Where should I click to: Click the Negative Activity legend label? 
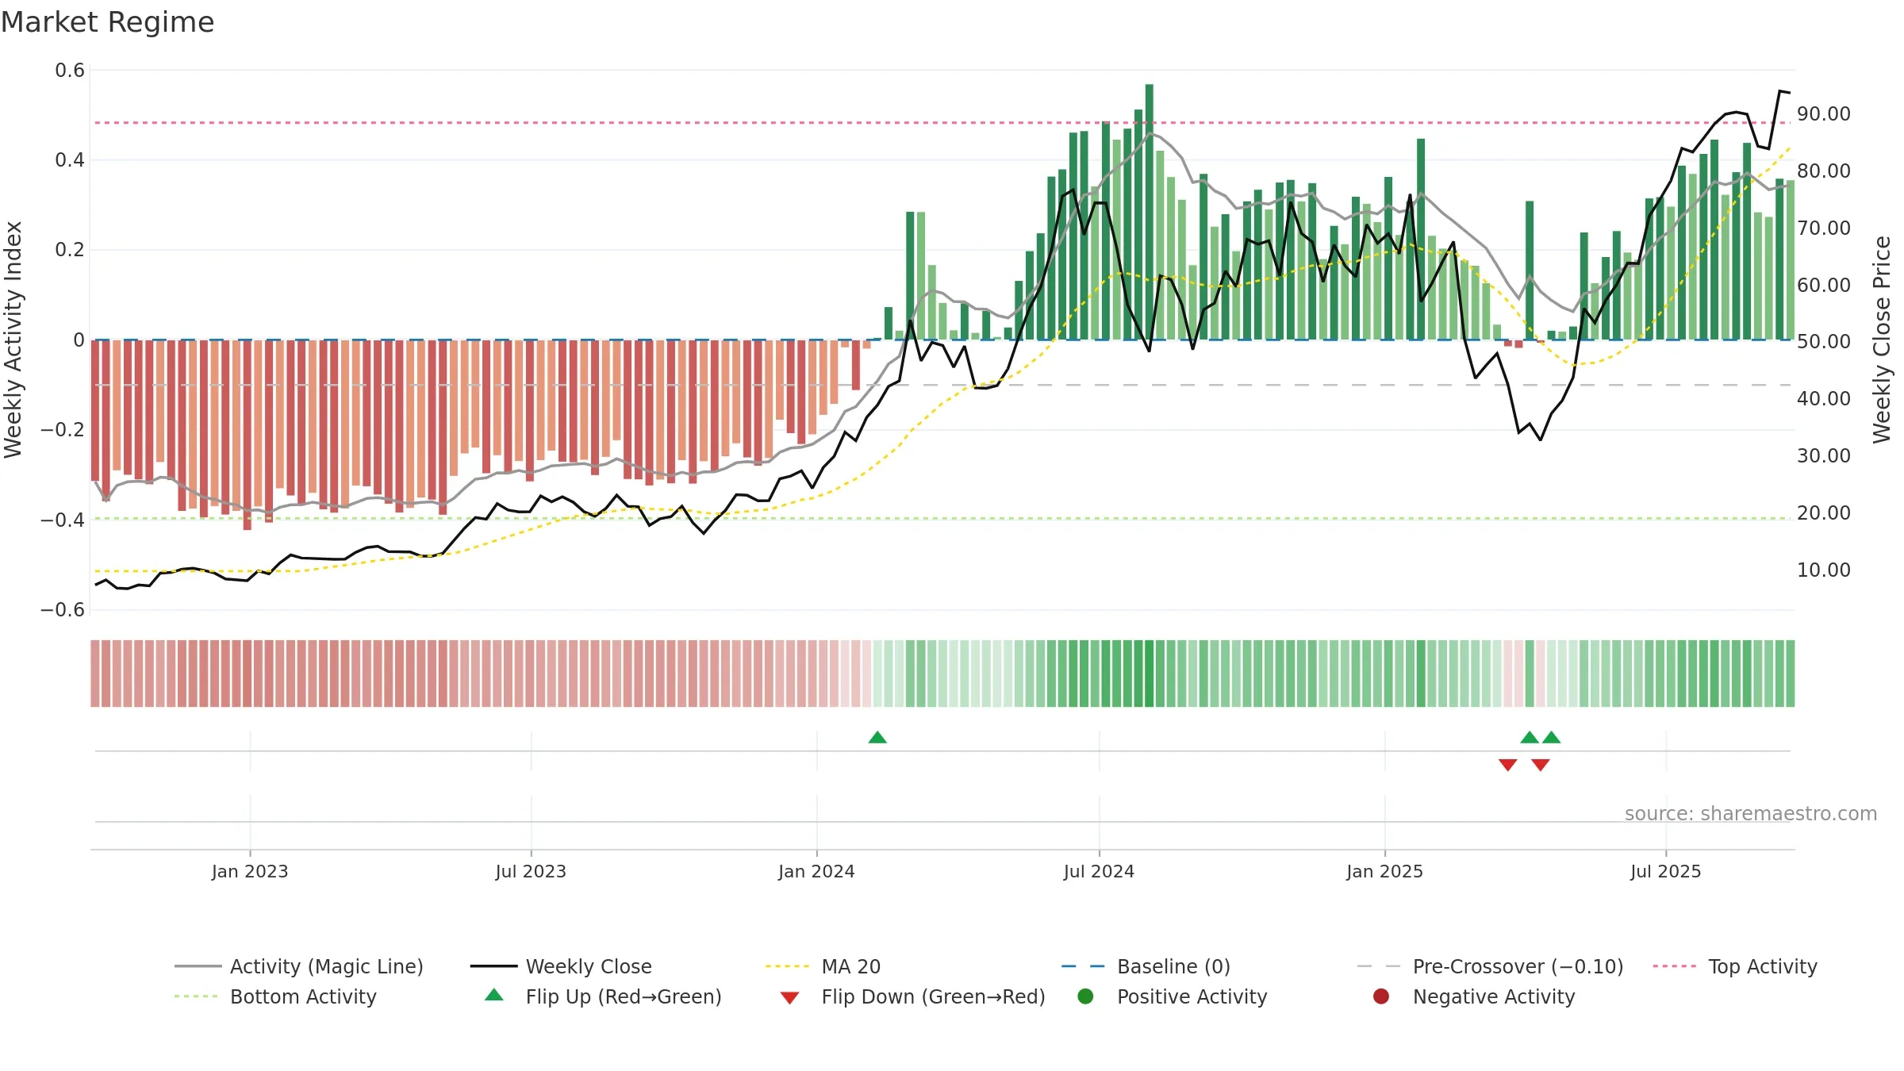coord(1494,996)
